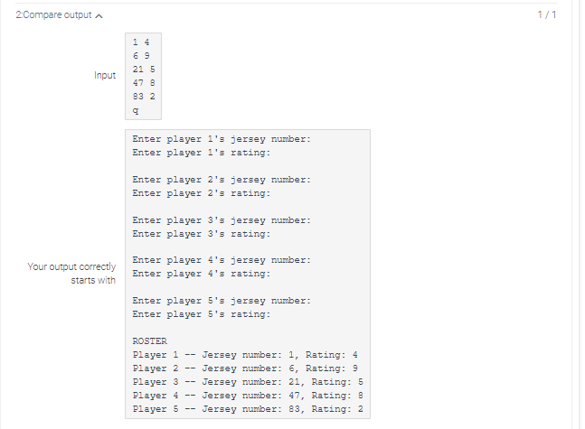Click 'Player 2 -- Jersey number: 6' line
Viewport: 585px width, 429px height.
[x=245, y=368]
